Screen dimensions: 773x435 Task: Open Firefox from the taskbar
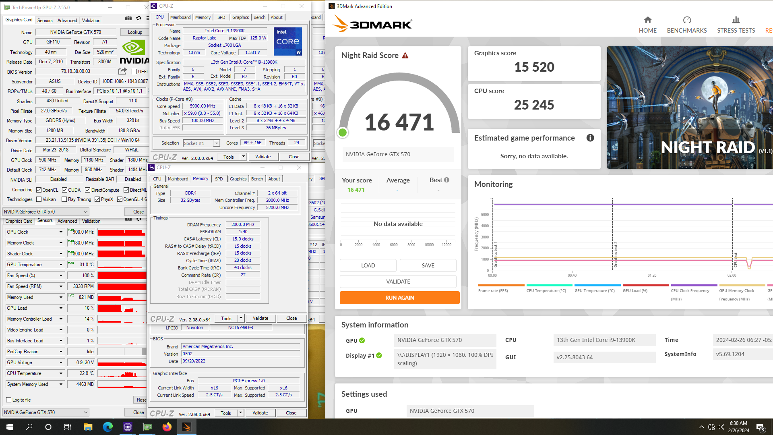pos(167,427)
